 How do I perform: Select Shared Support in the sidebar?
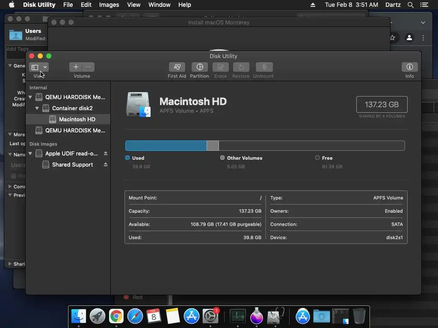[68, 164]
